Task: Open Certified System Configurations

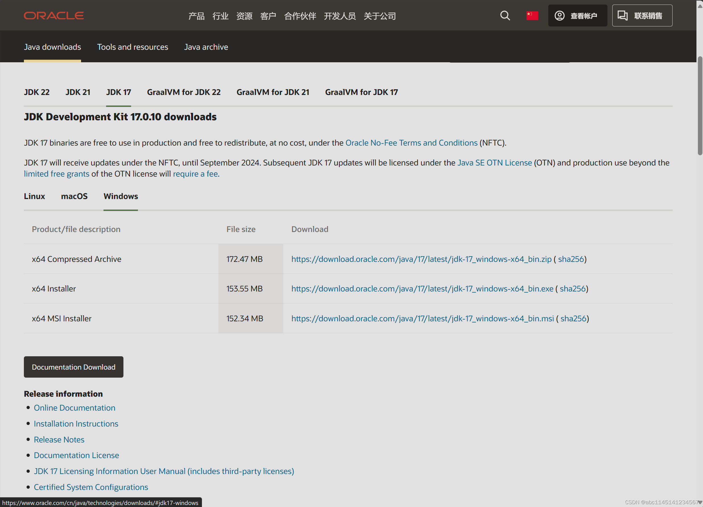Action: point(91,487)
